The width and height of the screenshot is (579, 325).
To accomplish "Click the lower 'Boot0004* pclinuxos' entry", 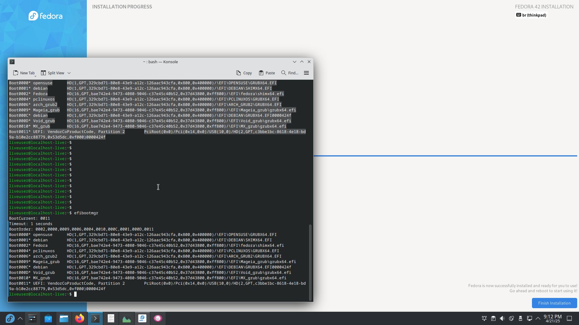I will click(144, 251).
